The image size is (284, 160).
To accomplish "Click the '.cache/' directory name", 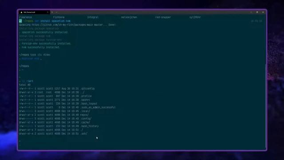I will click(x=85, y=123).
